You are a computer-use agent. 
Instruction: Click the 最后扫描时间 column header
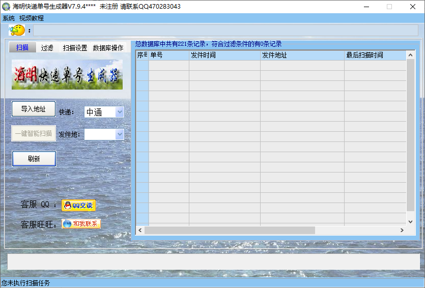tap(374, 55)
